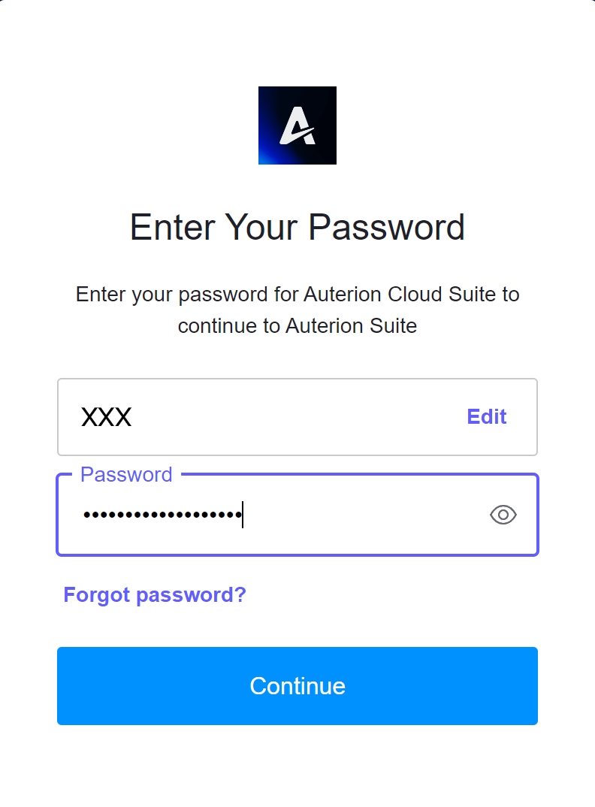Click Edit to change the username
This screenshot has width=595, height=807.
coord(486,417)
